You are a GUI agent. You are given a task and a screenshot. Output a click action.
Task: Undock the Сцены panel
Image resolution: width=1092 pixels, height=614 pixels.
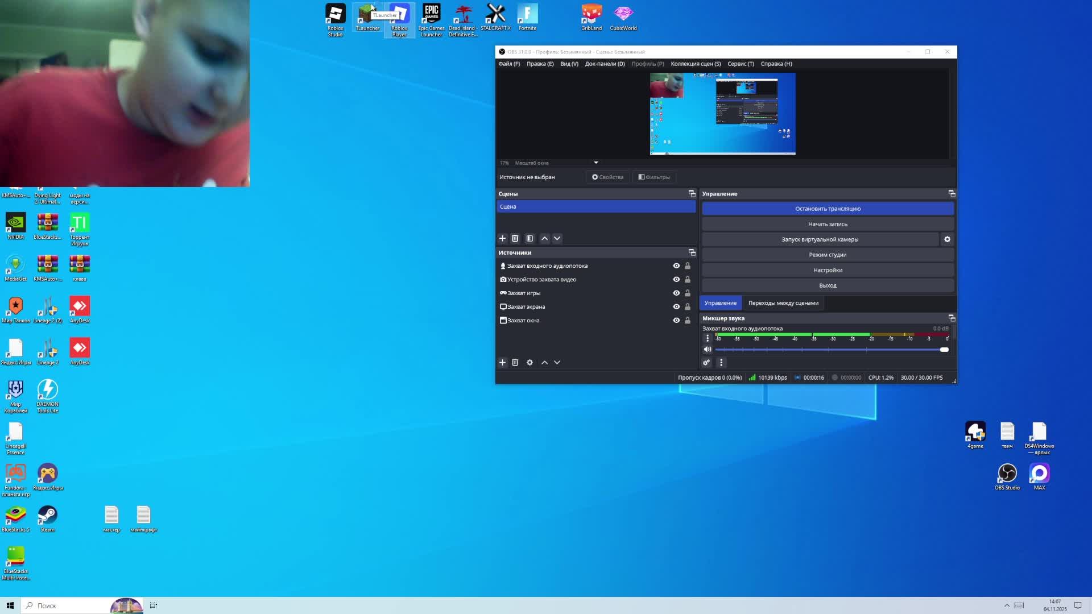click(x=692, y=194)
